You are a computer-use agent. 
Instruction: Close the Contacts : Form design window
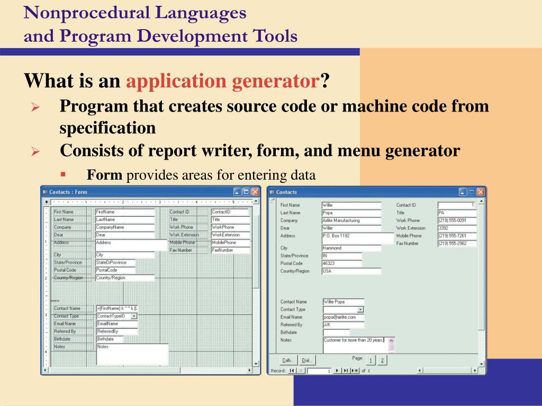(x=255, y=192)
